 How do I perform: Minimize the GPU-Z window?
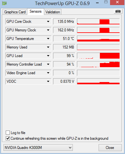tap(97, 3)
